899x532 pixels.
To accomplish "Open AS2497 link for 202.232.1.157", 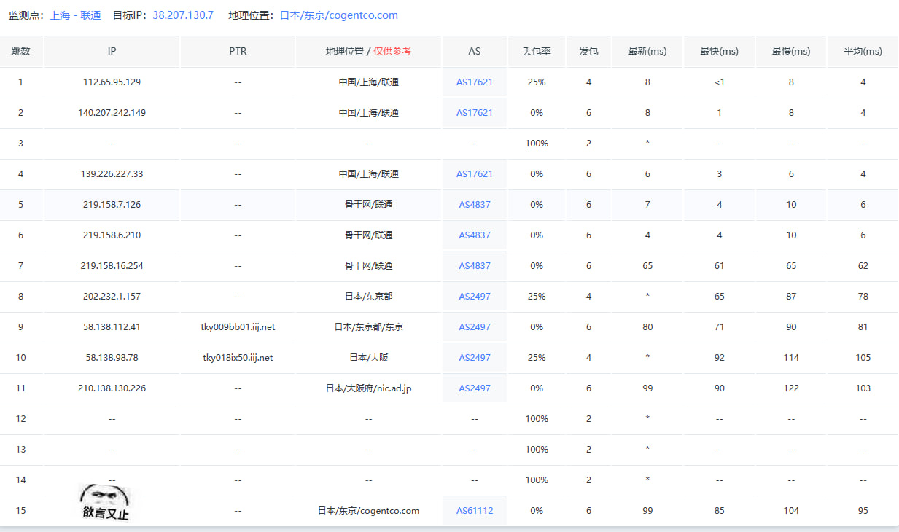I will coord(475,297).
